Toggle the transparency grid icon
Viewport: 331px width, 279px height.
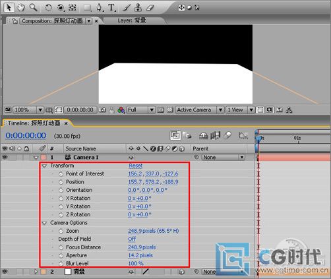click(169, 109)
